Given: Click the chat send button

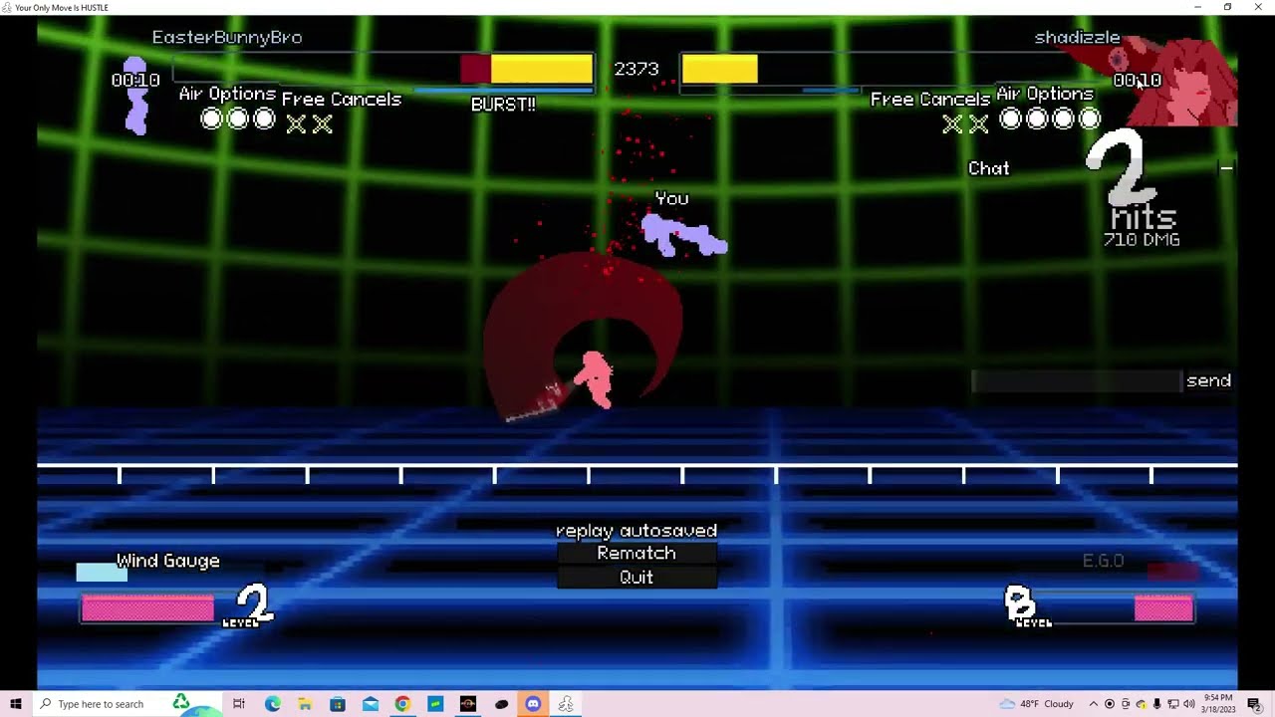Looking at the screenshot, I should click(x=1208, y=380).
